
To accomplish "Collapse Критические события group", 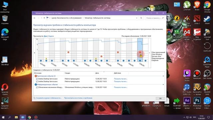I will click(163, 76).
